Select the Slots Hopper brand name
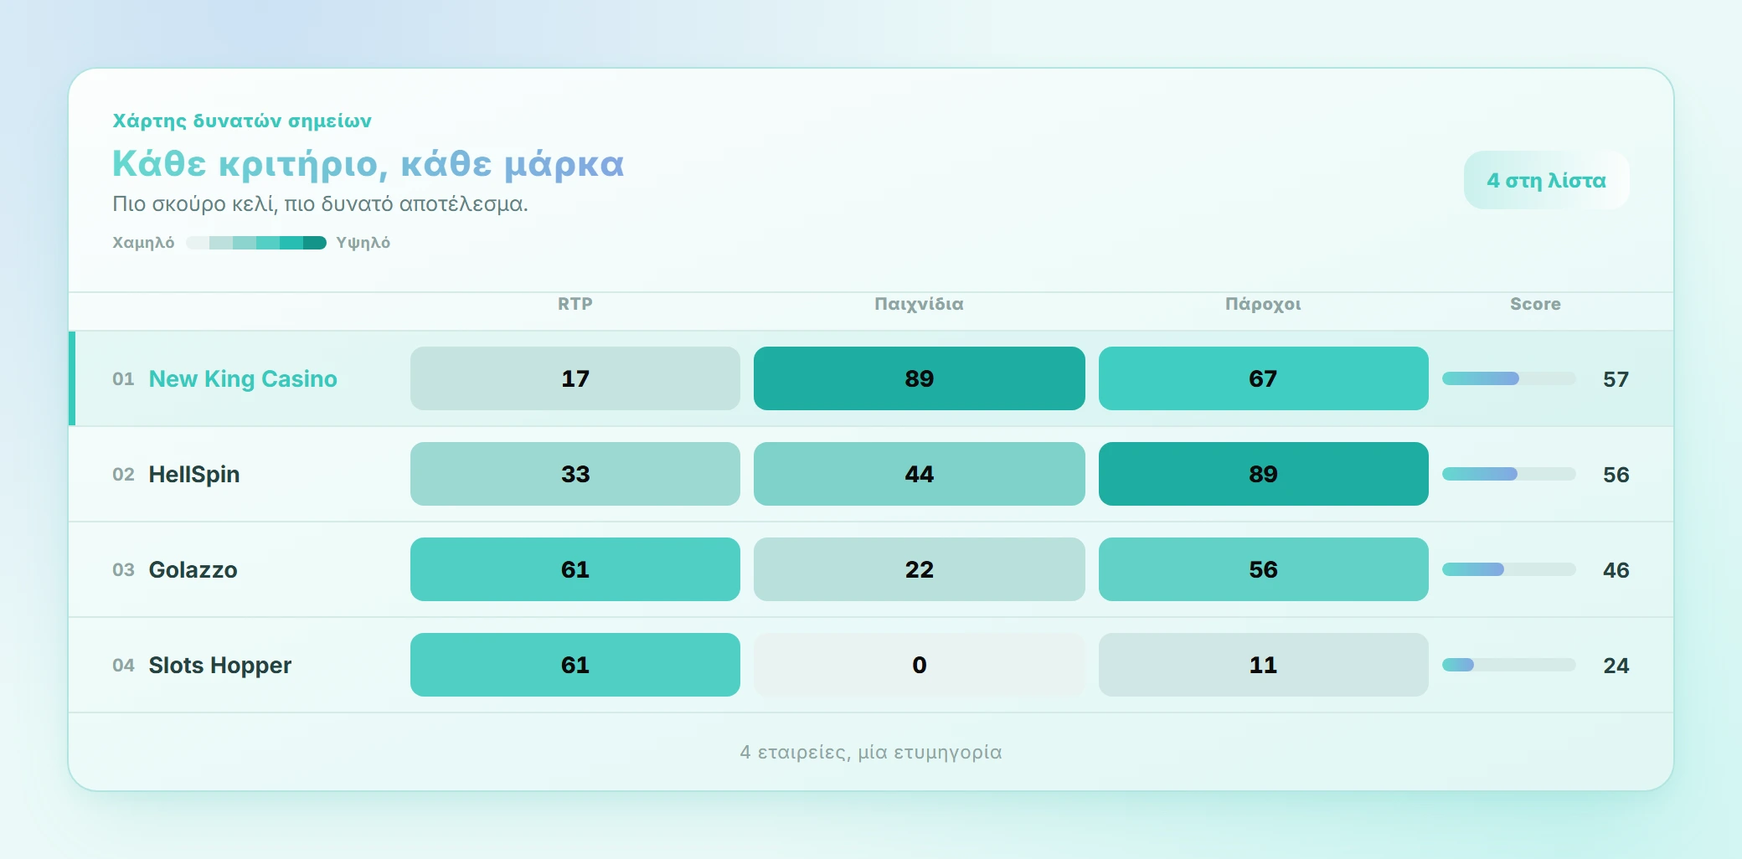The height and width of the screenshot is (859, 1742). pos(220,665)
